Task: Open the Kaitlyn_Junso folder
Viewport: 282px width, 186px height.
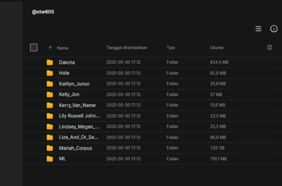Action: [74, 84]
